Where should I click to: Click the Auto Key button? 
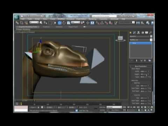[x=102, y=107]
